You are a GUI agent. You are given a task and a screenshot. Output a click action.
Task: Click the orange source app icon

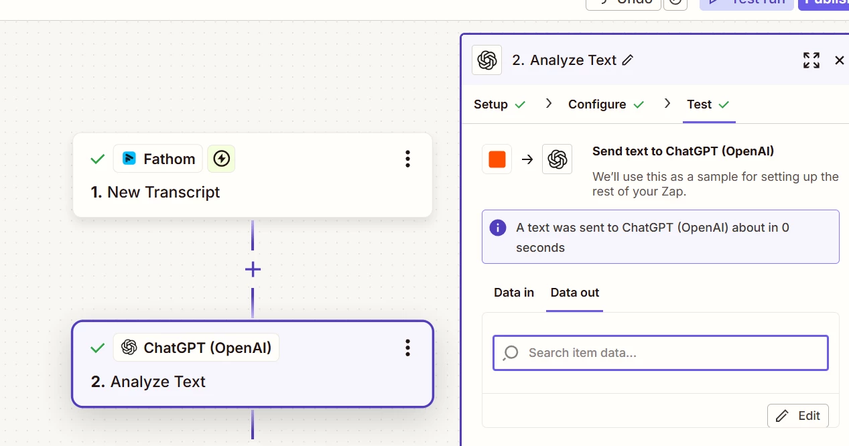click(x=497, y=159)
